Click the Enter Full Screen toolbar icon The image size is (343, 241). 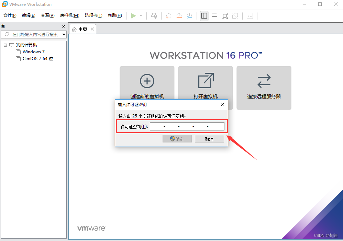(225, 16)
